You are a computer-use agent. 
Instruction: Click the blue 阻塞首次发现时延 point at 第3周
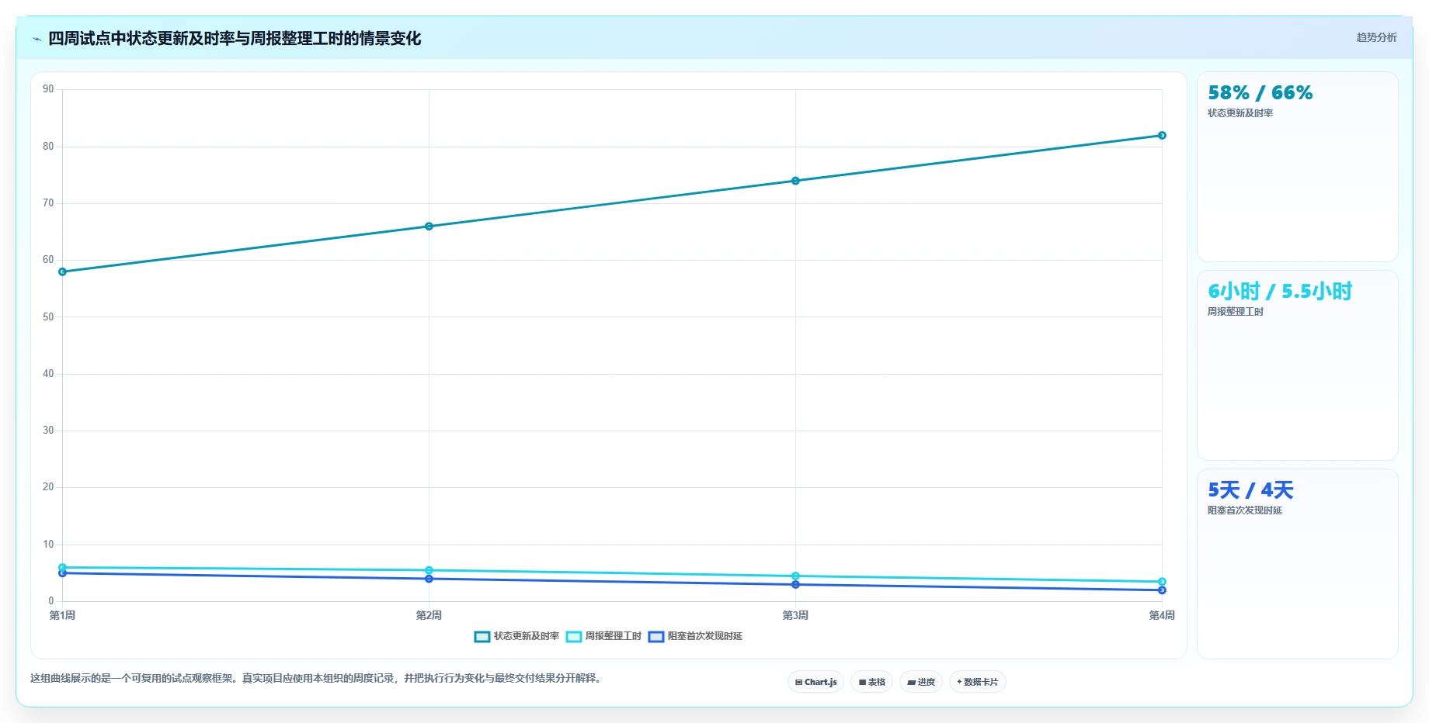795,584
